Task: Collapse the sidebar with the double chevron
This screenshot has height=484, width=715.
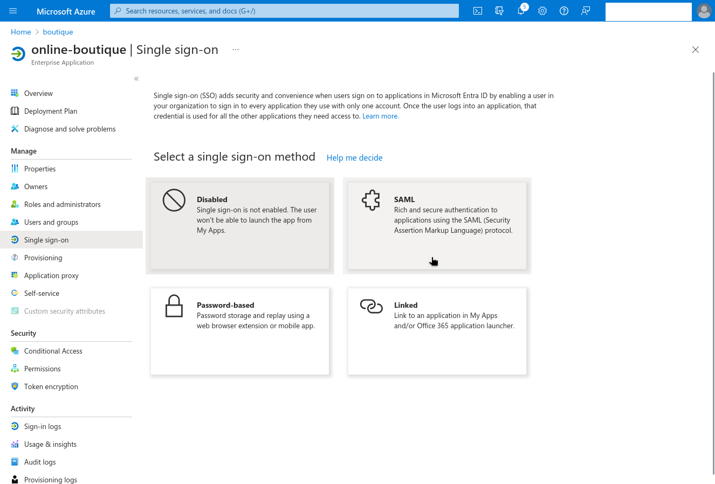Action: 136,78
